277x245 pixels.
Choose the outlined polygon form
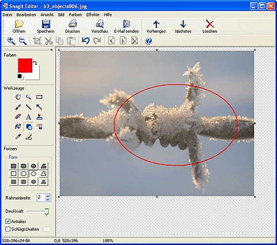point(43,174)
